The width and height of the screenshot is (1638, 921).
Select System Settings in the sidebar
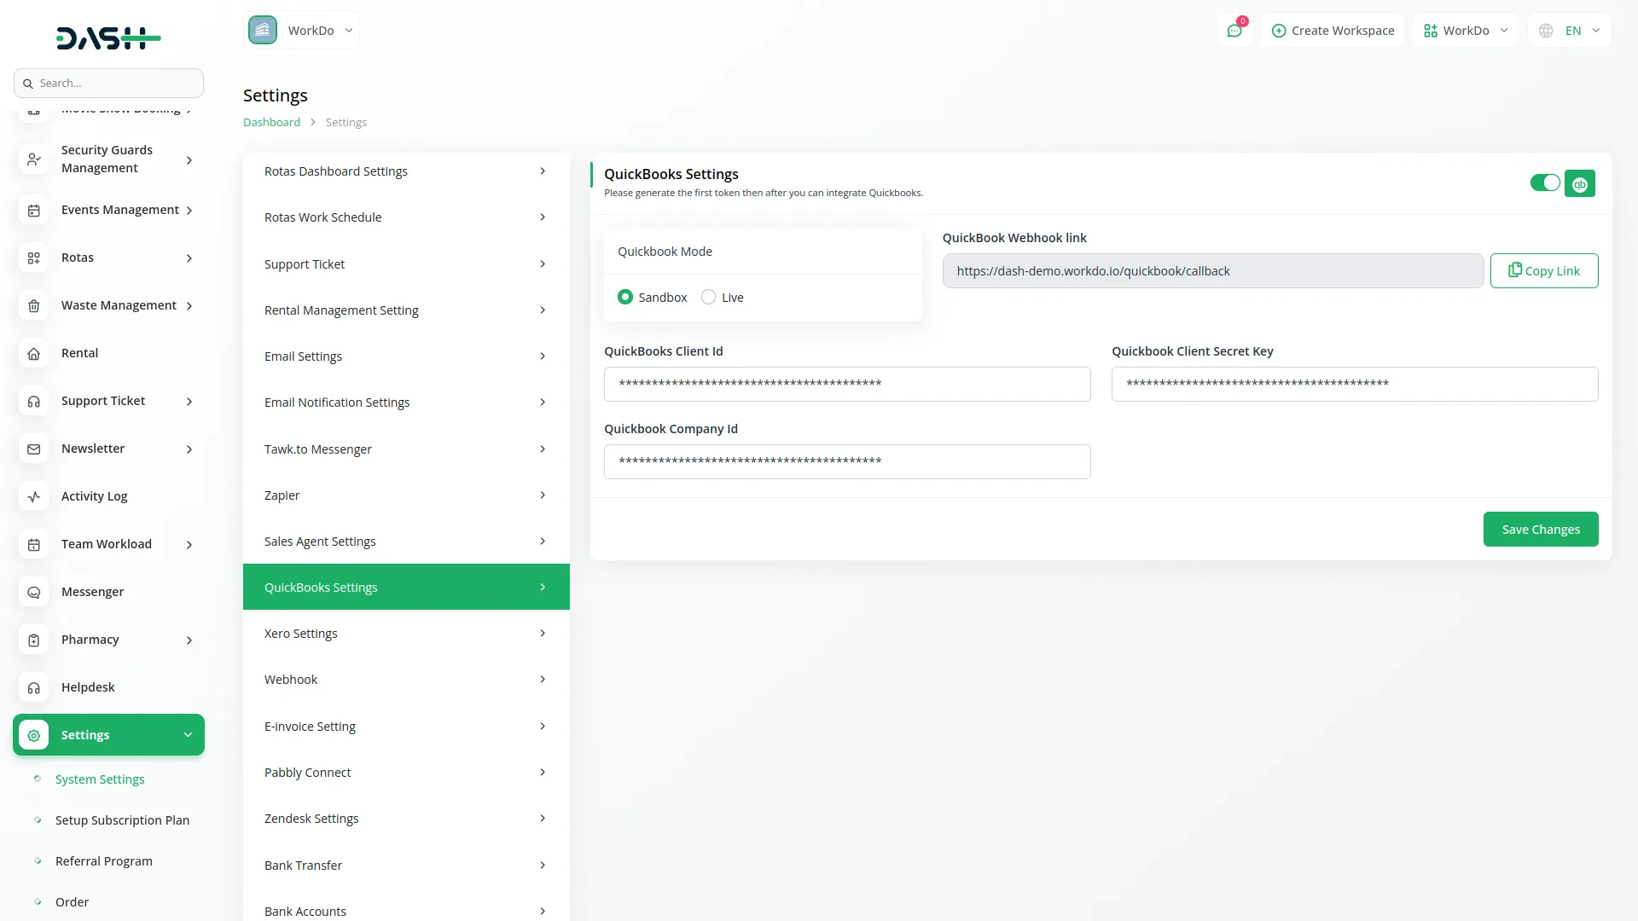click(x=99, y=779)
